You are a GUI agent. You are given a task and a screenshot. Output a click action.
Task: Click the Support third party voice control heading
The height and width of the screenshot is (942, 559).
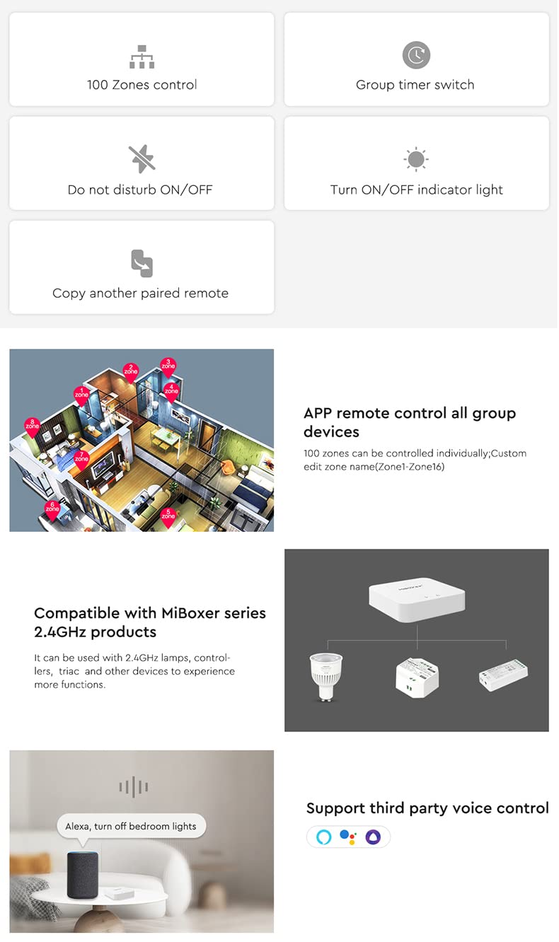(427, 808)
